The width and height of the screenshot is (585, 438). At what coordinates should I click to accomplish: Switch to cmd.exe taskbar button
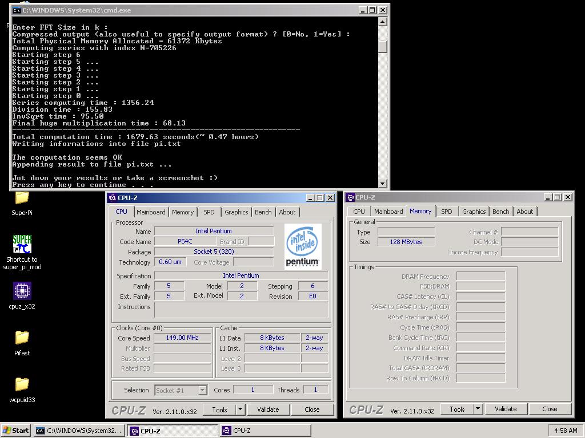click(x=79, y=431)
